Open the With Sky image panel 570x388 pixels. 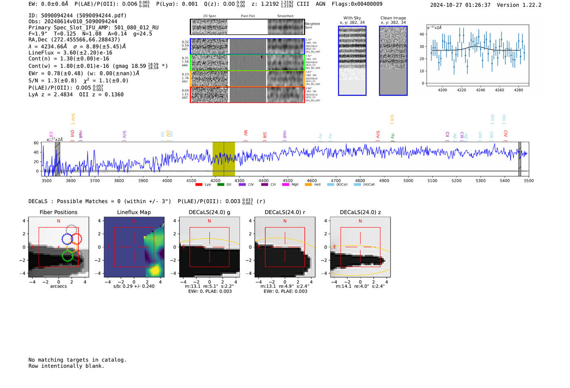[x=352, y=61]
